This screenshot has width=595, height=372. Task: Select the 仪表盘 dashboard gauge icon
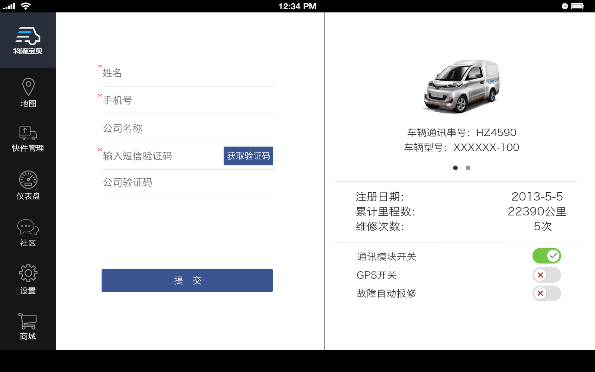click(x=28, y=180)
